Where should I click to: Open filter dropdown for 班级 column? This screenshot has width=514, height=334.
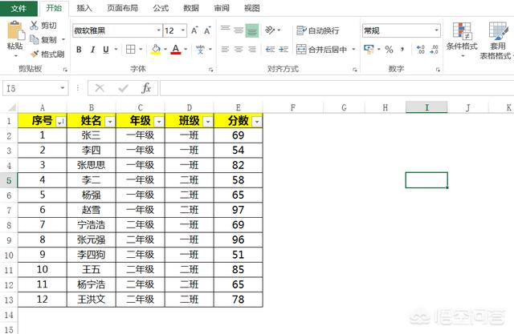[208, 122]
